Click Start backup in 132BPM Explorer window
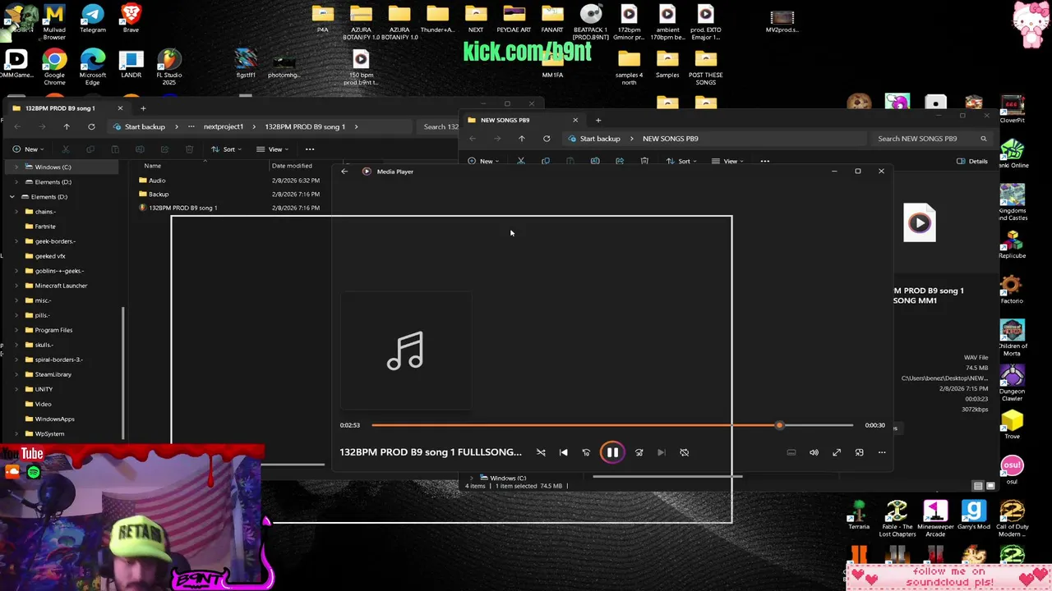The height and width of the screenshot is (591, 1052). pyautogui.click(x=145, y=126)
